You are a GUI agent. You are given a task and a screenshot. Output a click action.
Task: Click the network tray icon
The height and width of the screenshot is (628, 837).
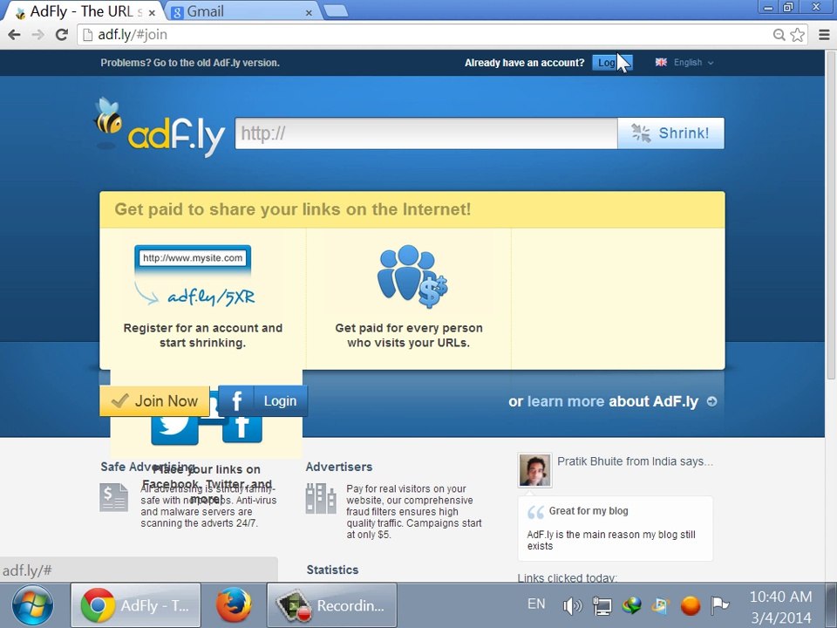[602, 605]
